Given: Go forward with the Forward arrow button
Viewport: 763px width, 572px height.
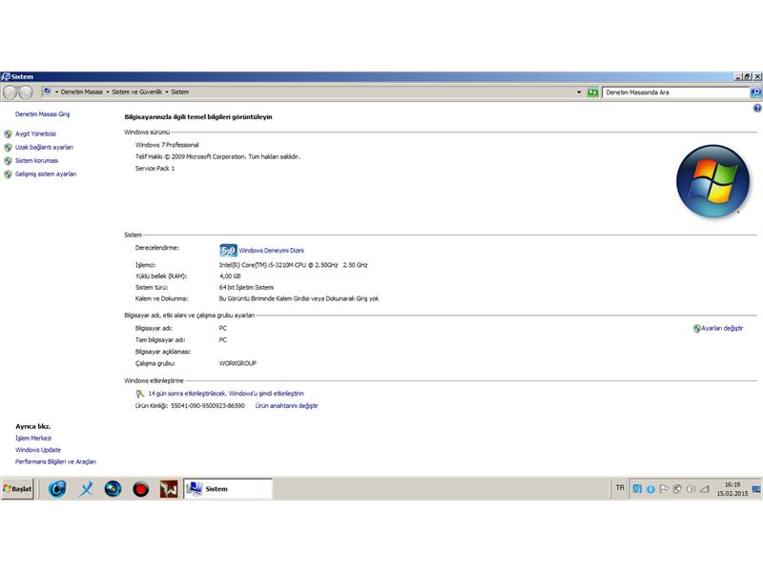Looking at the screenshot, I should [x=26, y=92].
